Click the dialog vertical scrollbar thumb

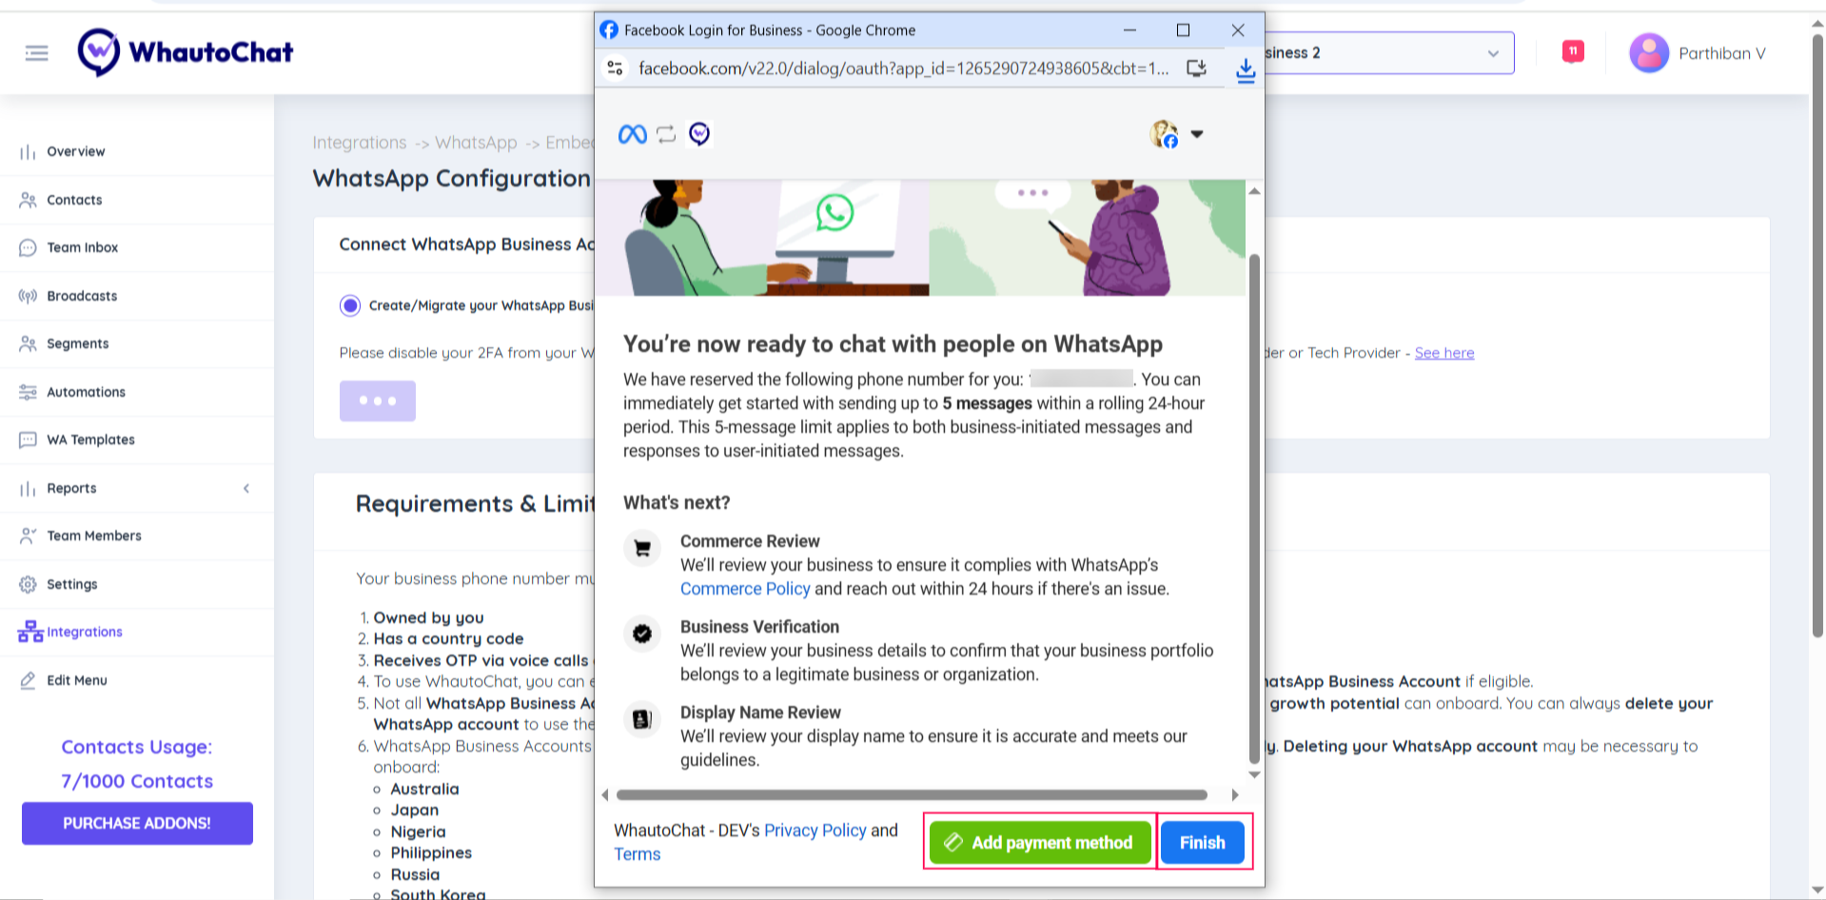tap(1254, 509)
